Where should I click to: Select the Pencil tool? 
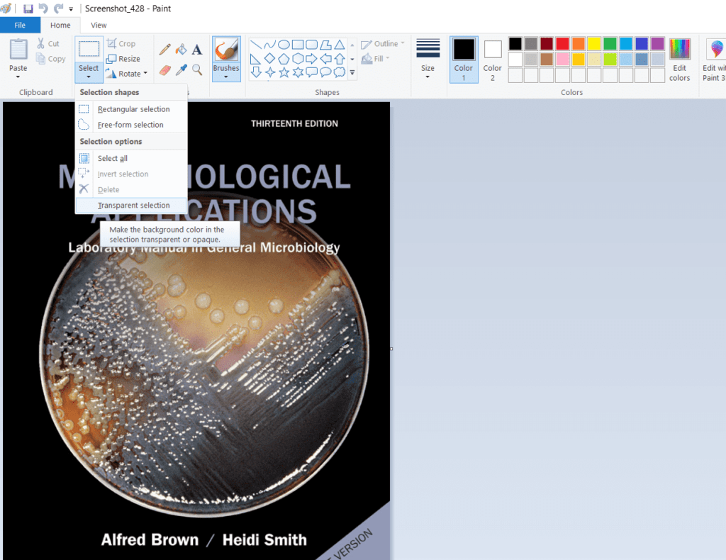[x=164, y=50]
